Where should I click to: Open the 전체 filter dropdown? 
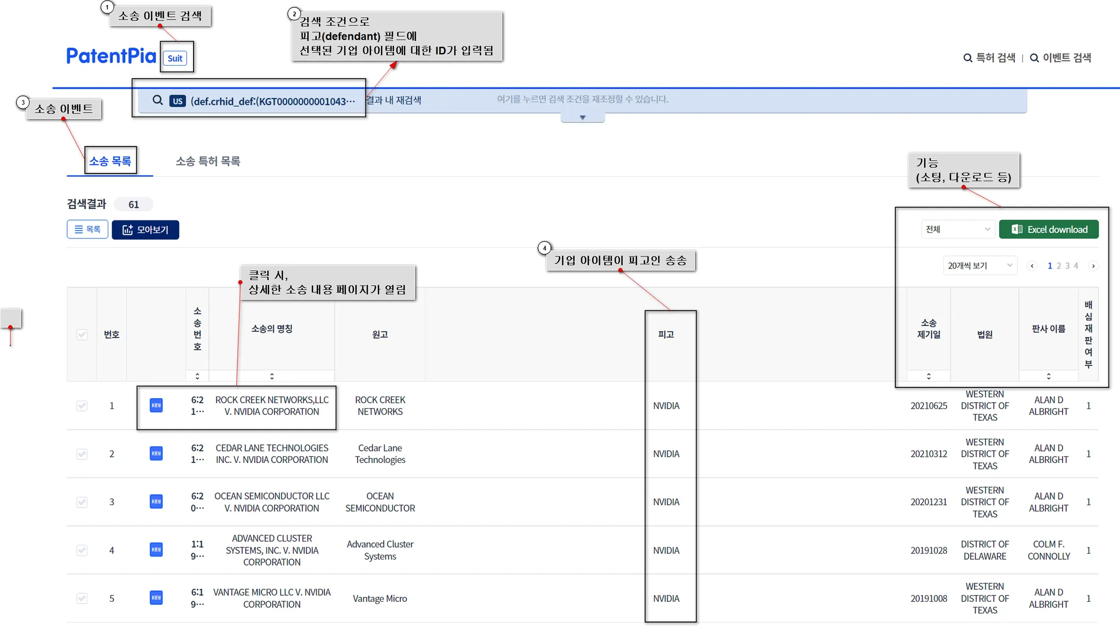[x=958, y=229]
